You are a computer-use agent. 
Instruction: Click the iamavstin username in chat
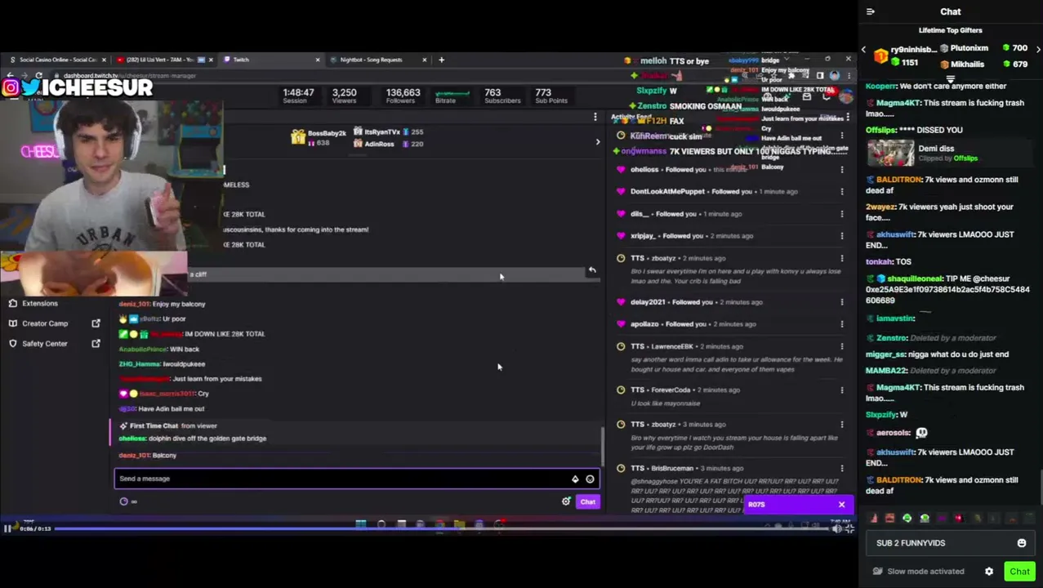click(x=894, y=318)
